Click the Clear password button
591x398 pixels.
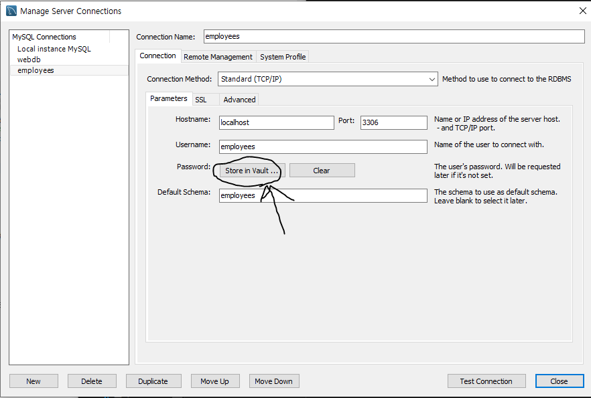pyautogui.click(x=322, y=171)
